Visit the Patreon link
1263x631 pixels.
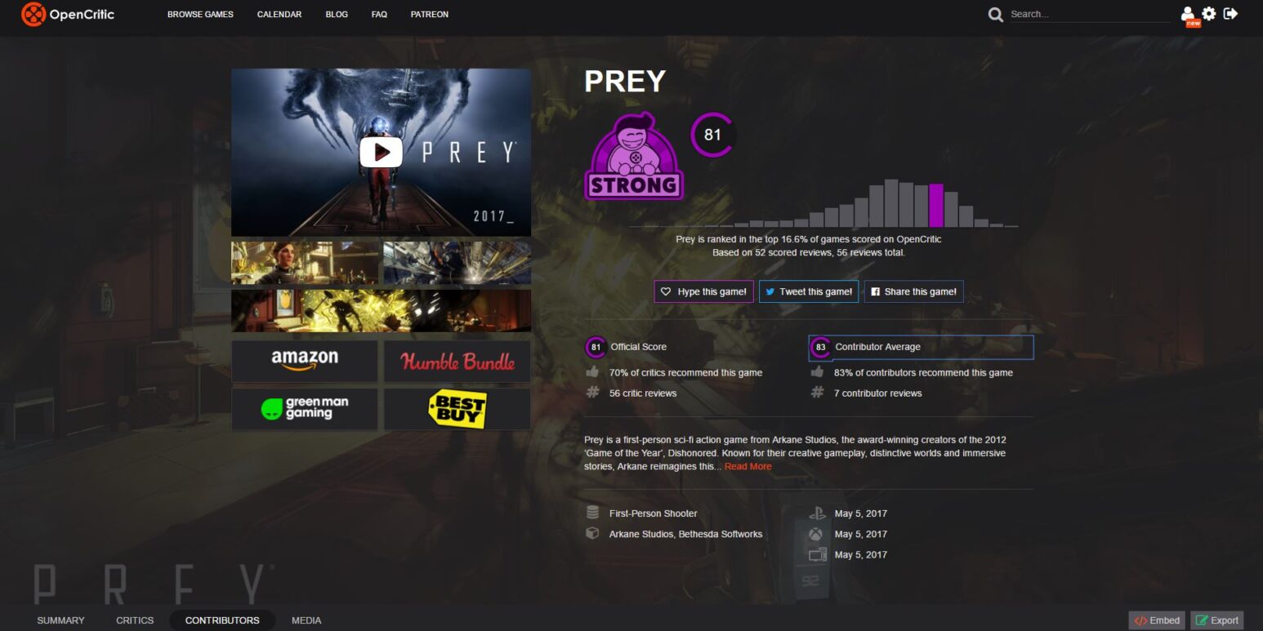[x=430, y=15]
